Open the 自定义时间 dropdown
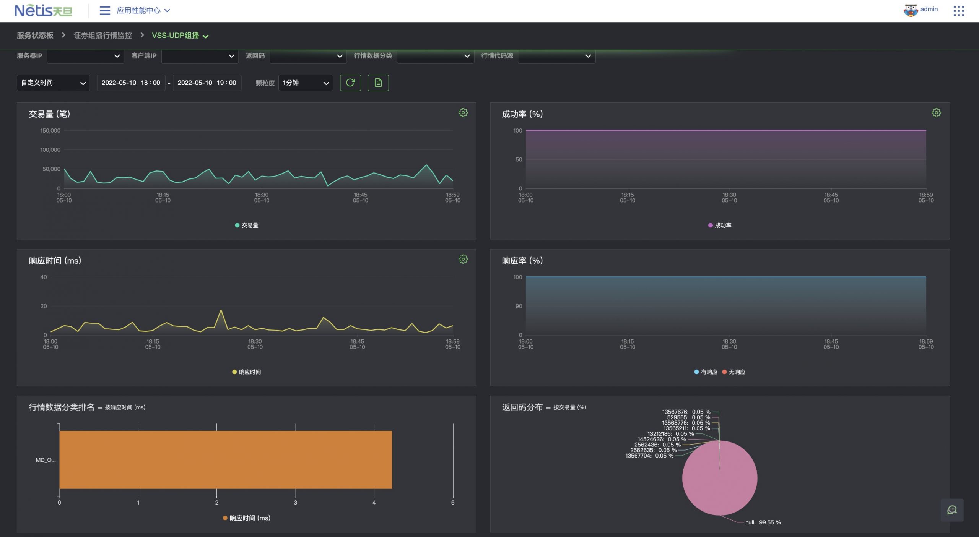Image resolution: width=979 pixels, height=537 pixels. pyautogui.click(x=53, y=83)
